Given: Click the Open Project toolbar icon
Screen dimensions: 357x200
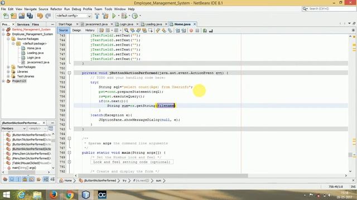Looking at the screenshot, I should [x=22, y=16].
